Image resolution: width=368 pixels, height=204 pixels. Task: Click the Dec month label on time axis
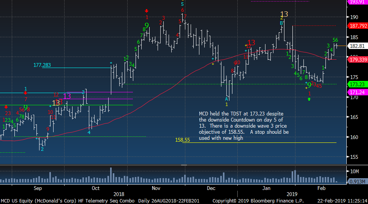tap(211, 188)
